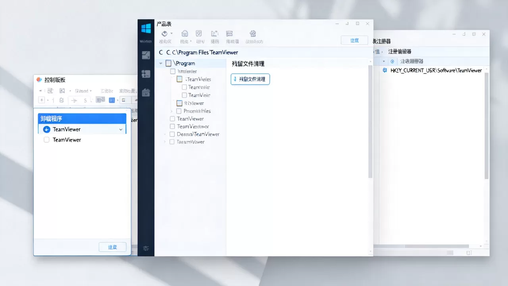Open the chart-style icon below the Windows logo
This screenshot has width=508, height=286.
(x=146, y=55)
